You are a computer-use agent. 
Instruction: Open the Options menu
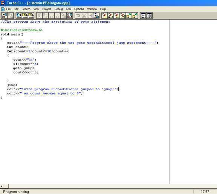click(79, 9)
